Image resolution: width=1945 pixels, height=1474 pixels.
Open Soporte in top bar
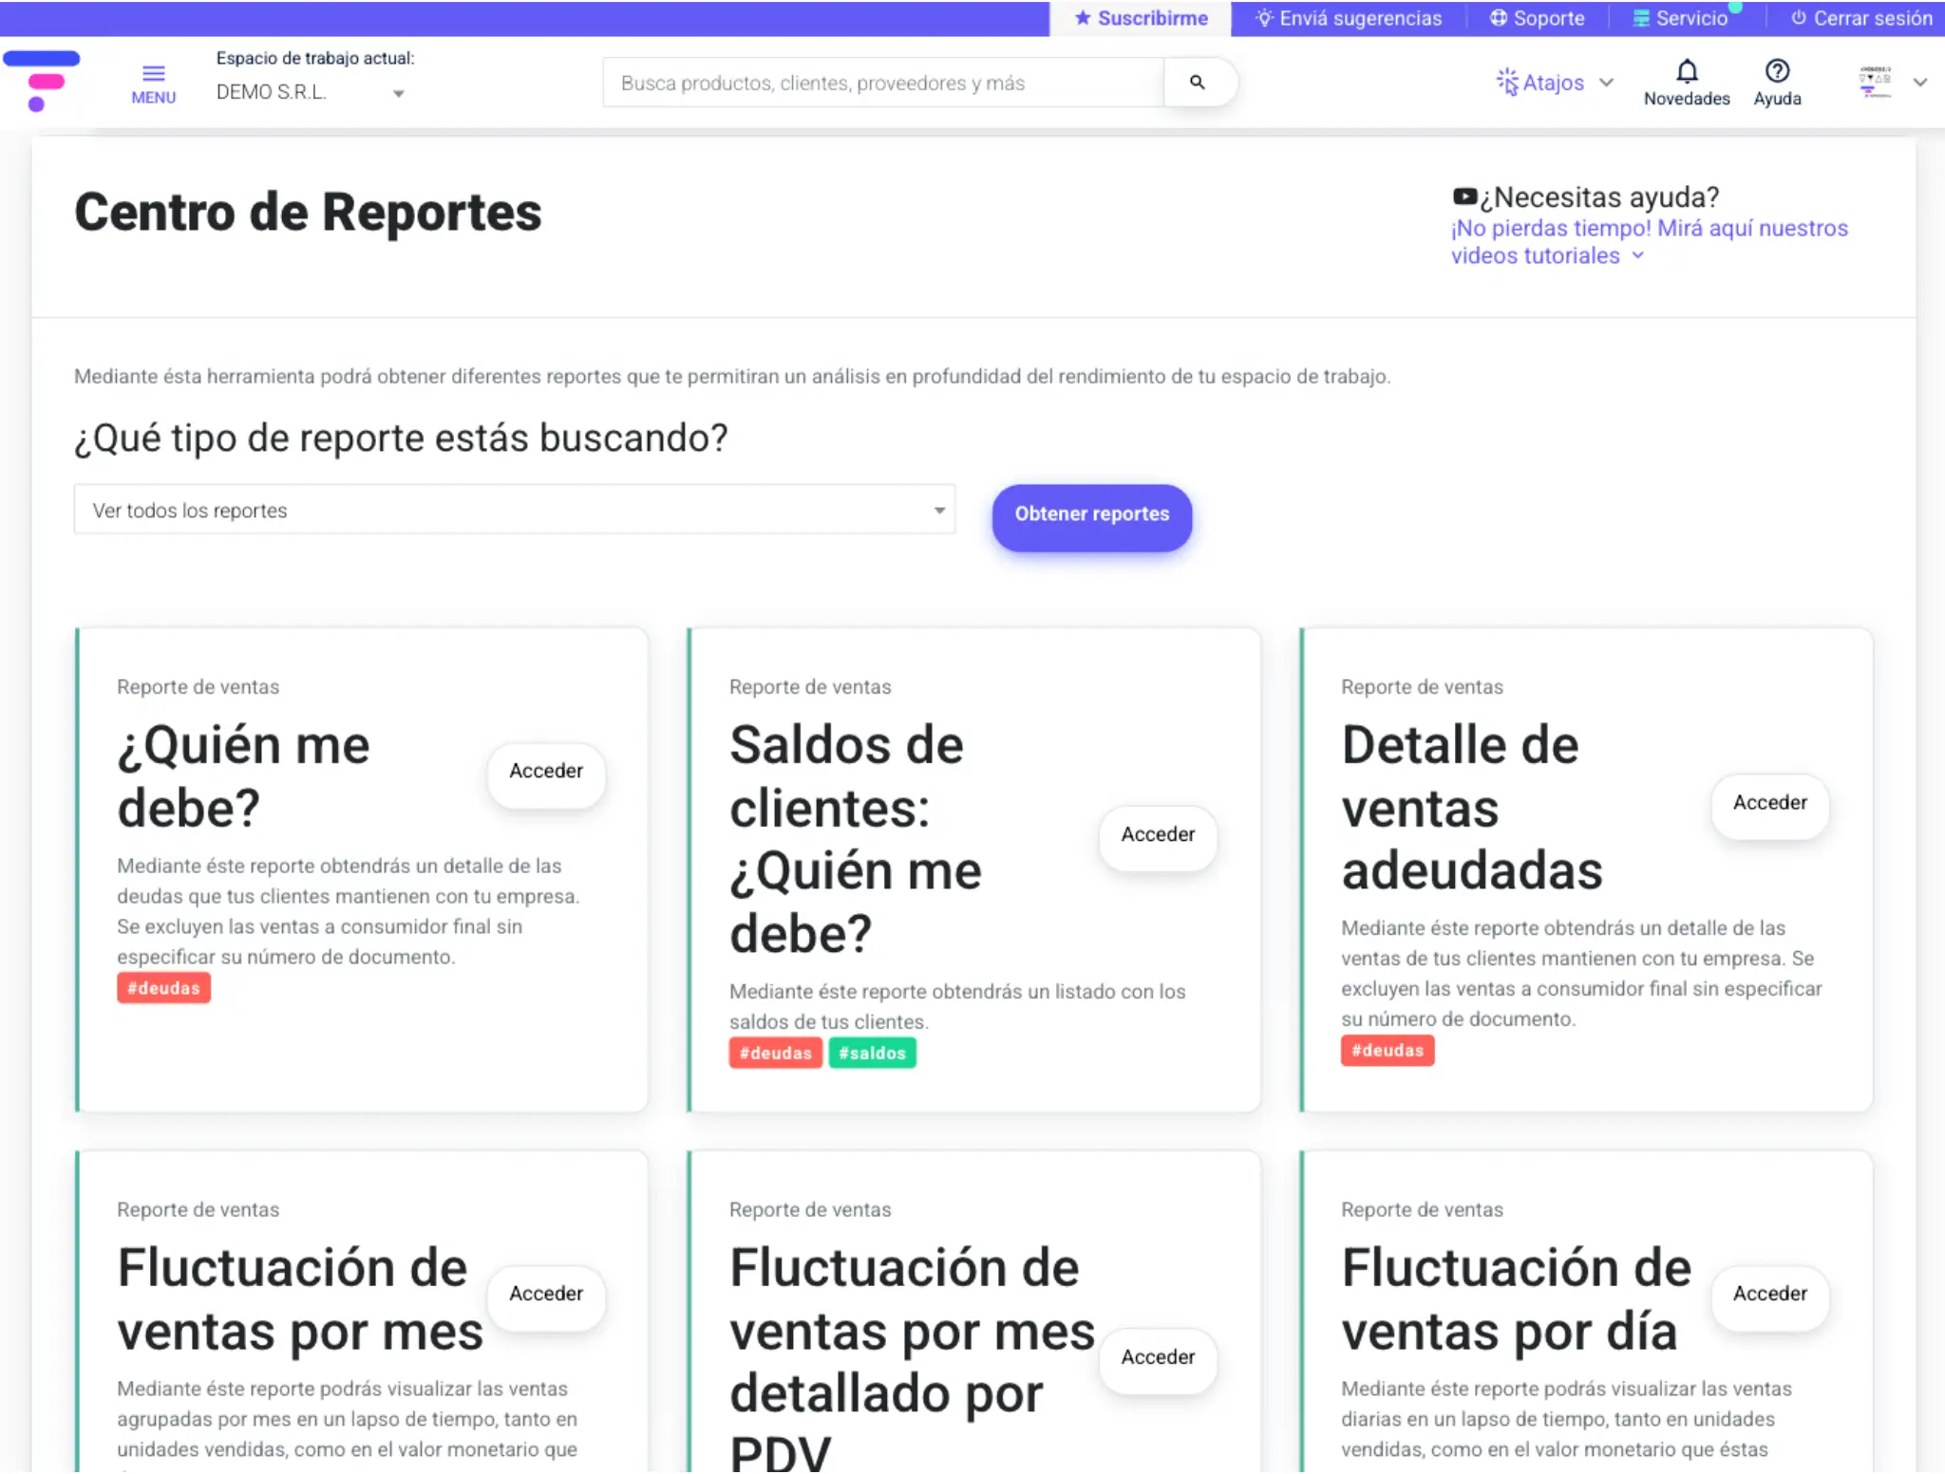(1538, 18)
